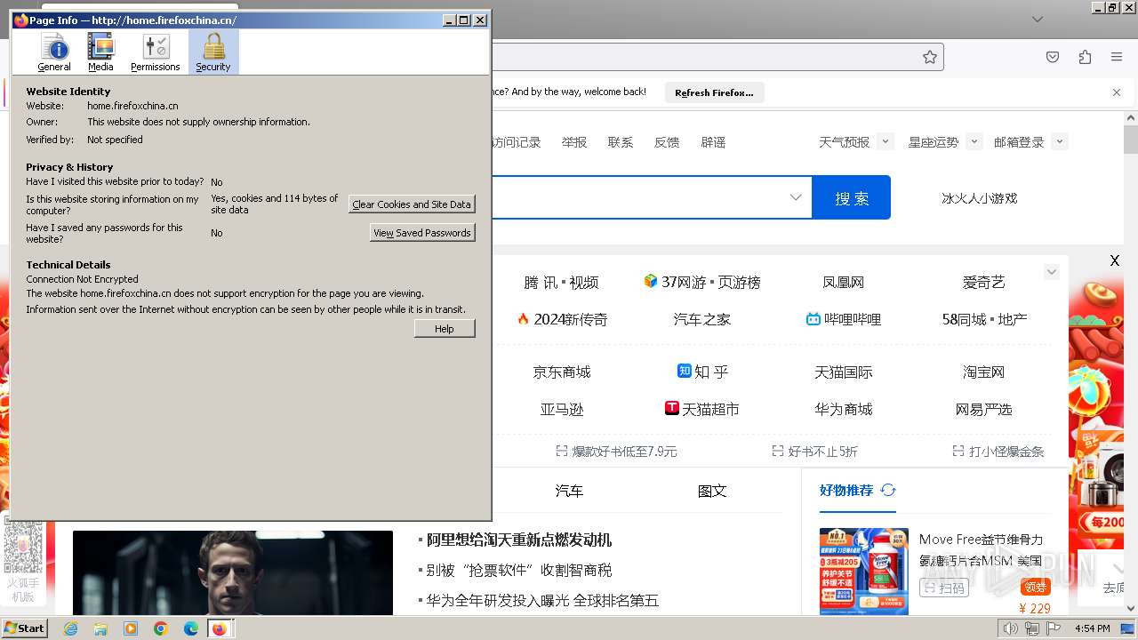1138x640 pixels.
Task: Click the red 天猫超市 icon
Action: click(672, 408)
